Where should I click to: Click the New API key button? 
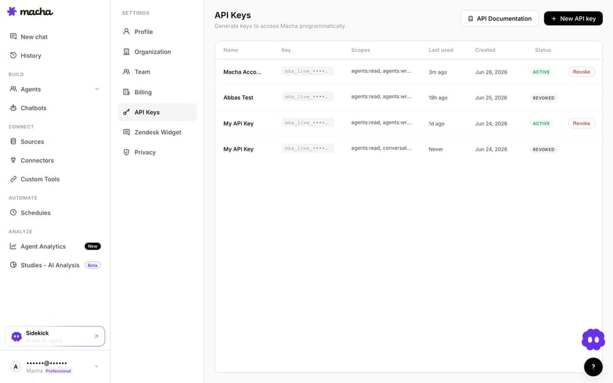click(573, 18)
